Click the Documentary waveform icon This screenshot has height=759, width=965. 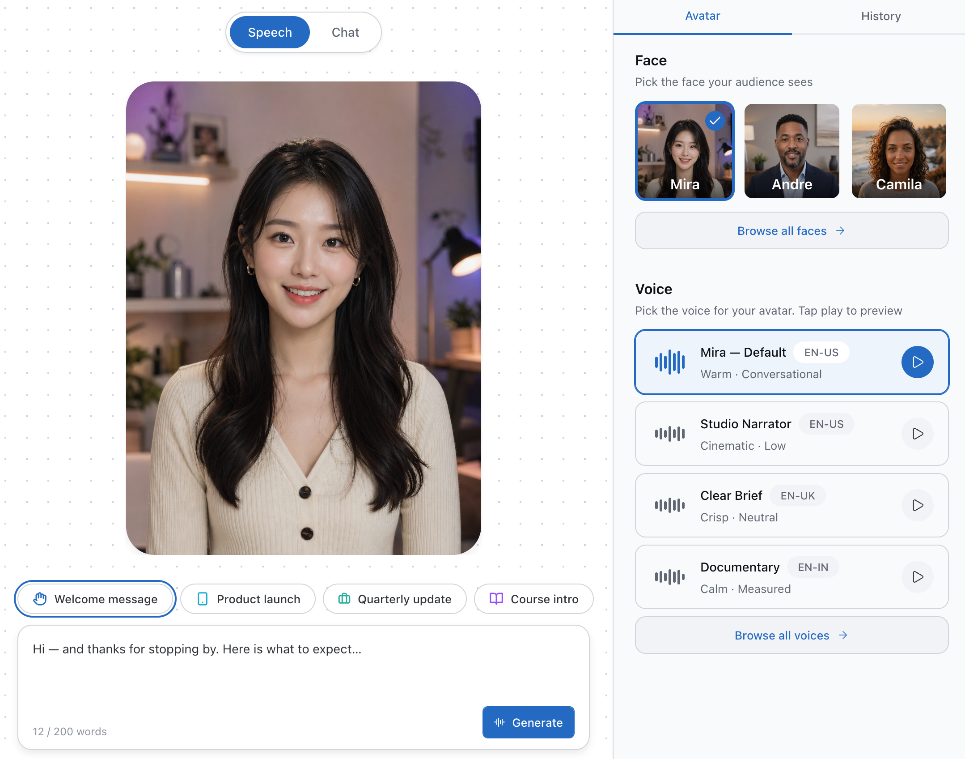[669, 577]
